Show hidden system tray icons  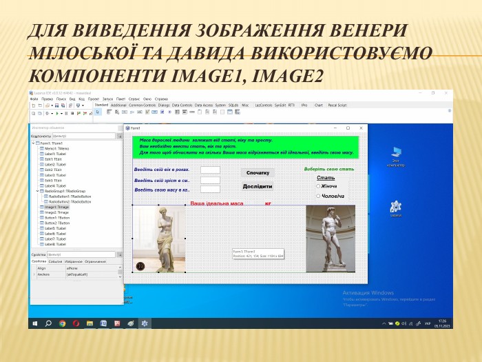point(384,323)
